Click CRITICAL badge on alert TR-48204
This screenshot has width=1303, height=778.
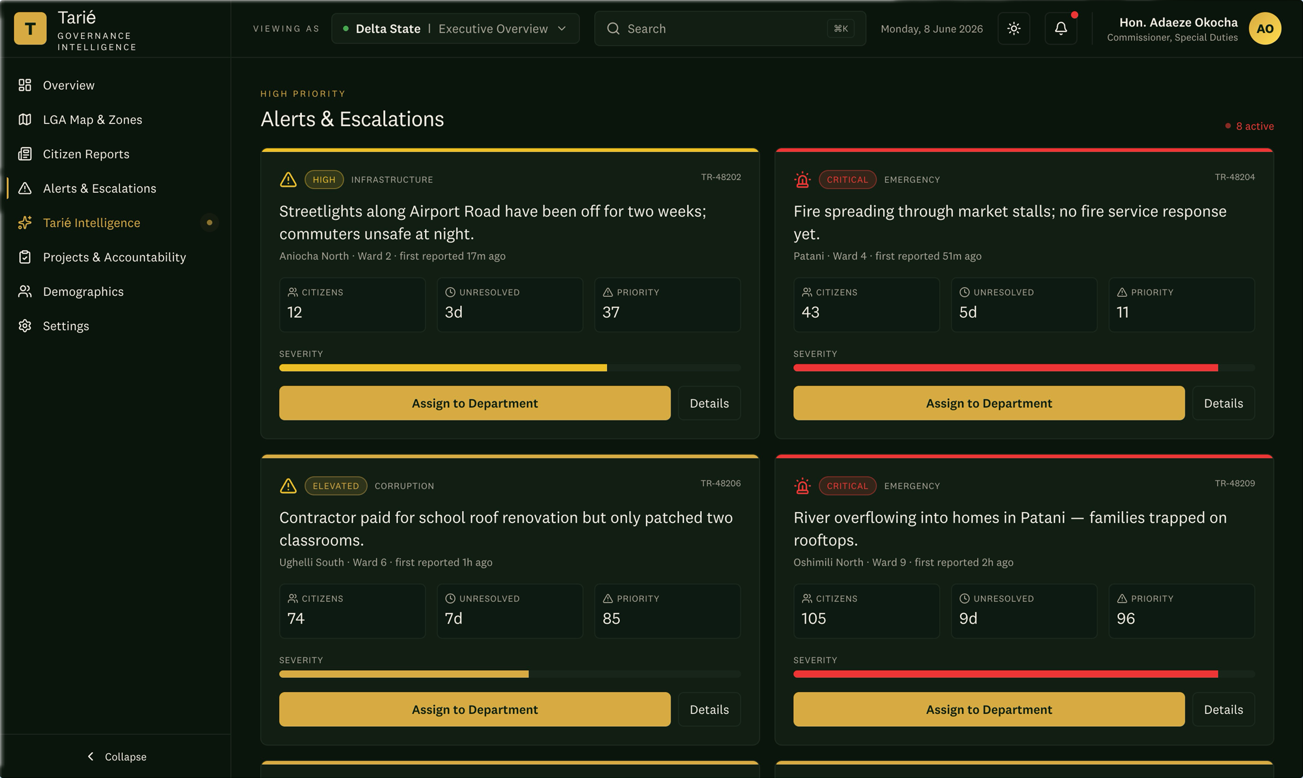tap(847, 179)
